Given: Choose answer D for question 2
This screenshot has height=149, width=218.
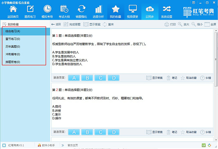Looking at the screenshot, I should point(114,132).
